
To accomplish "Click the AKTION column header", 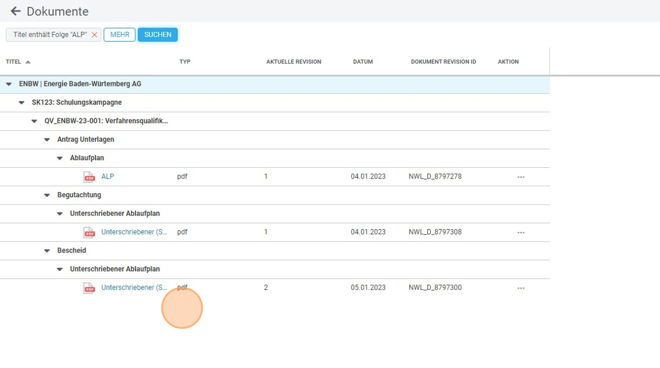I will [x=508, y=62].
